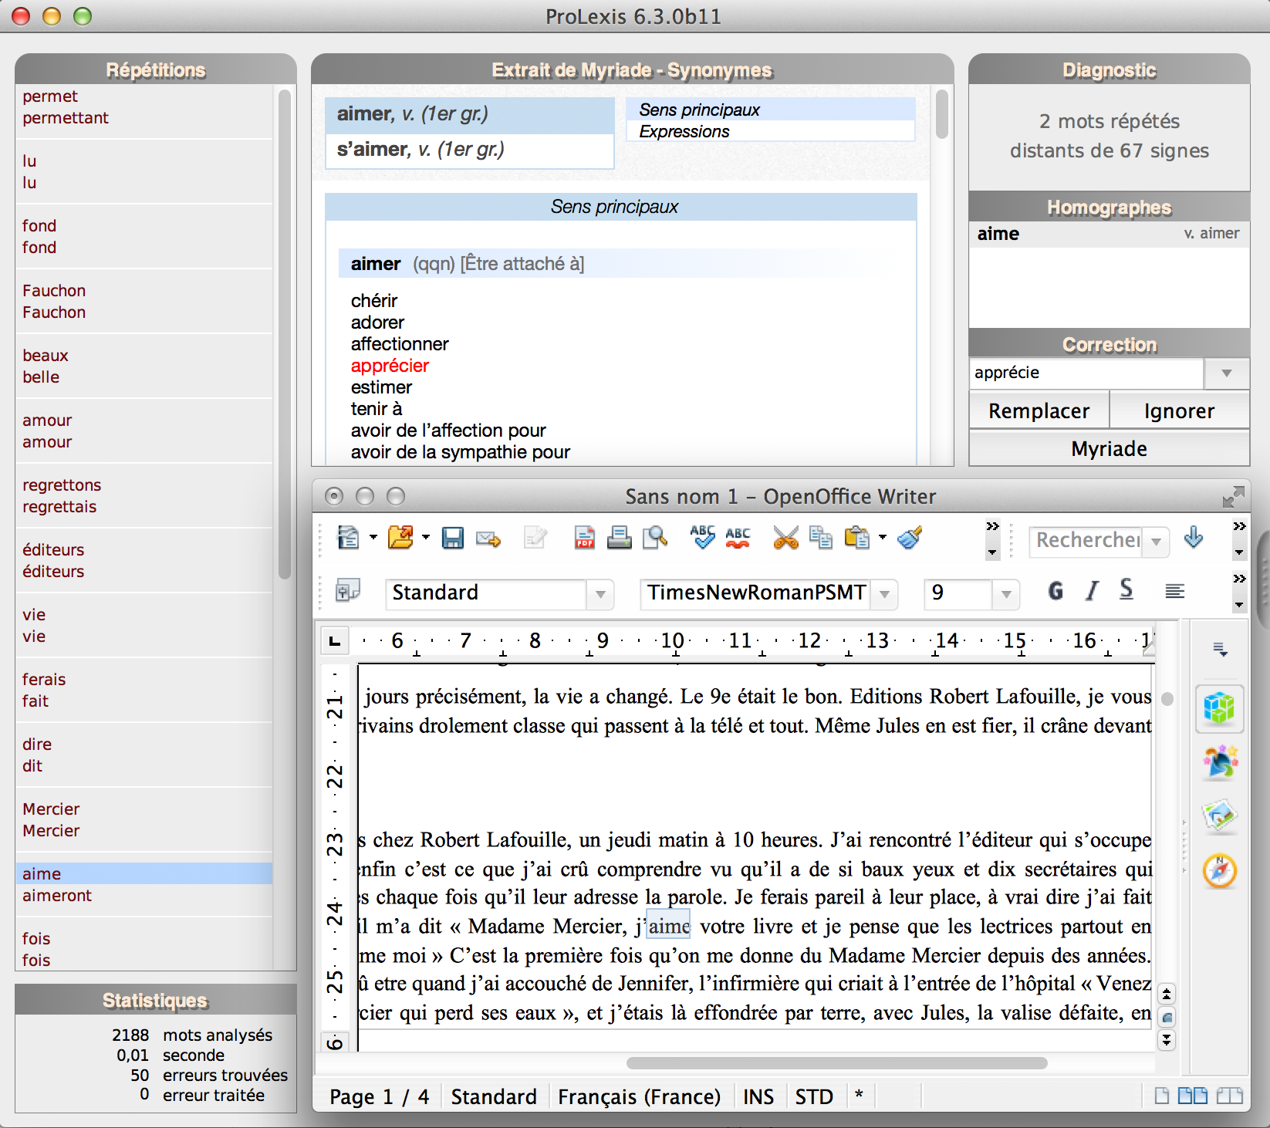Switch to two-page side-by-side view
Viewport: 1270px width, 1128px height.
pos(1193,1096)
